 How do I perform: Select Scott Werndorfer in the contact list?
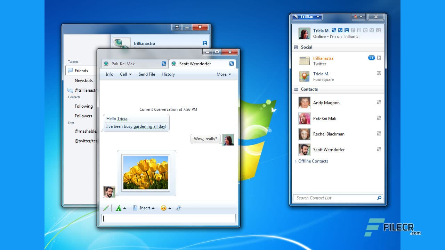[329, 150]
